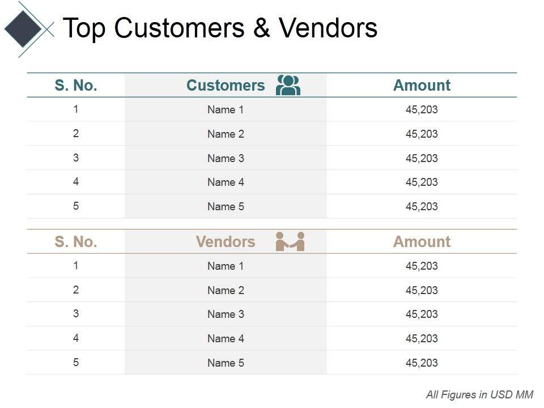Click the Vendors column header
The height and width of the screenshot is (408, 544).
point(226,242)
